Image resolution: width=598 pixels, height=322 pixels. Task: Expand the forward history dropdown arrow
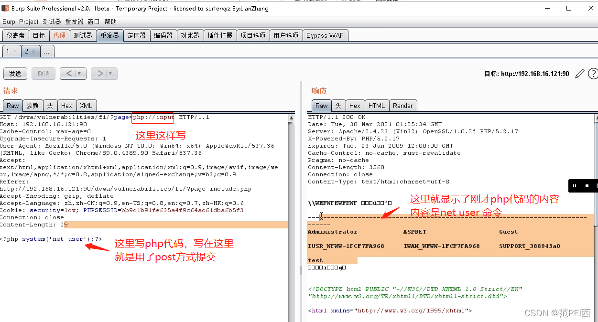coord(111,74)
